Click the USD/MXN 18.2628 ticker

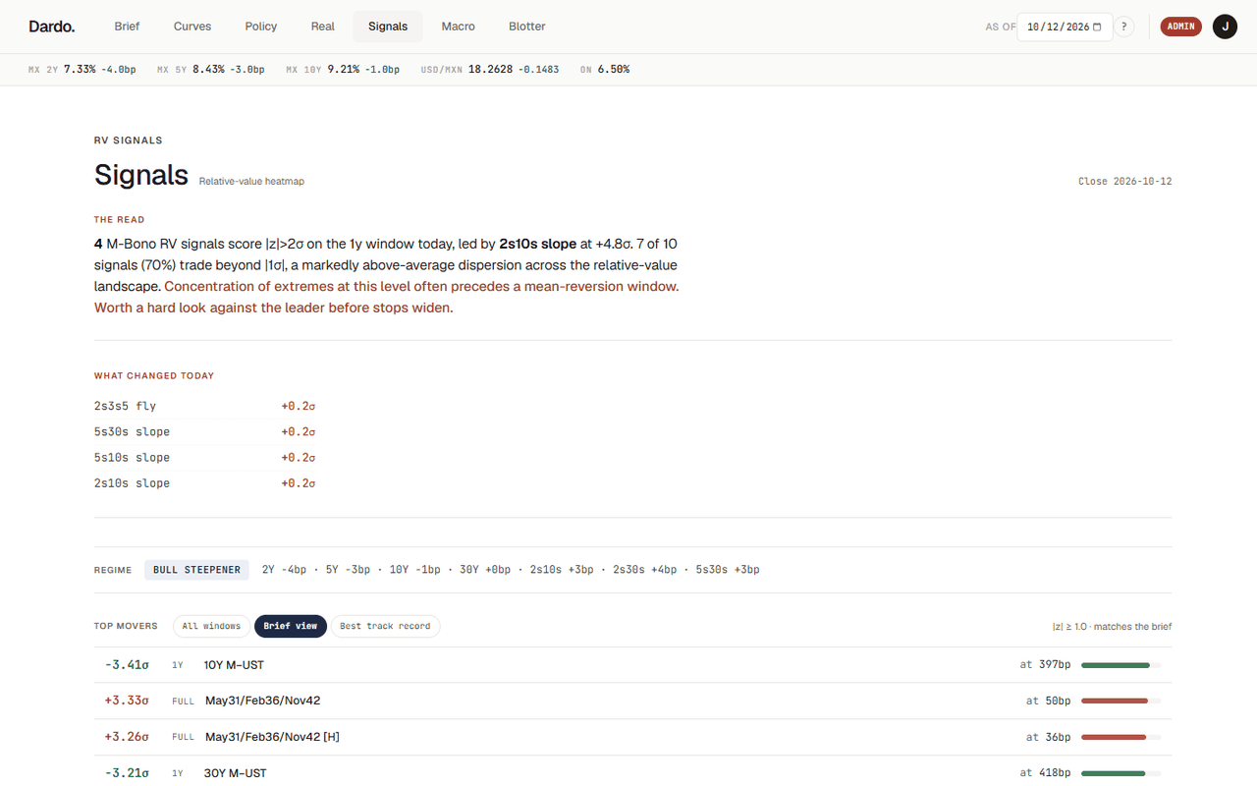[x=490, y=70]
